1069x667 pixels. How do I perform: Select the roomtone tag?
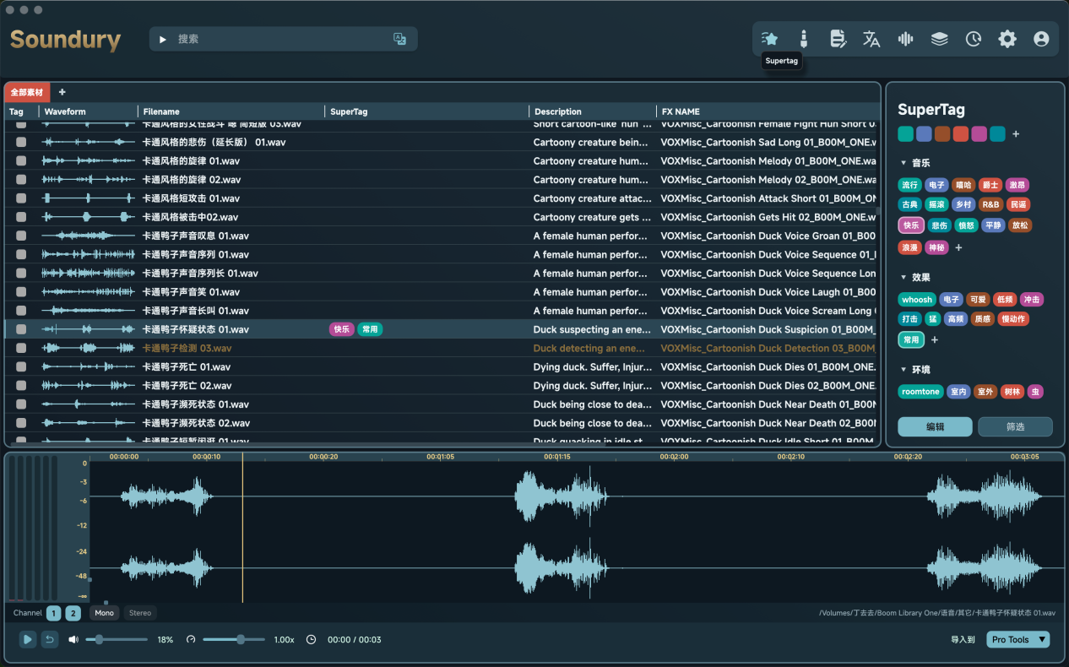(x=920, y=392)
